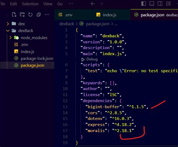178x147 pixels.
Task: Select the package.json editor tab
Action: pos(154,15)
